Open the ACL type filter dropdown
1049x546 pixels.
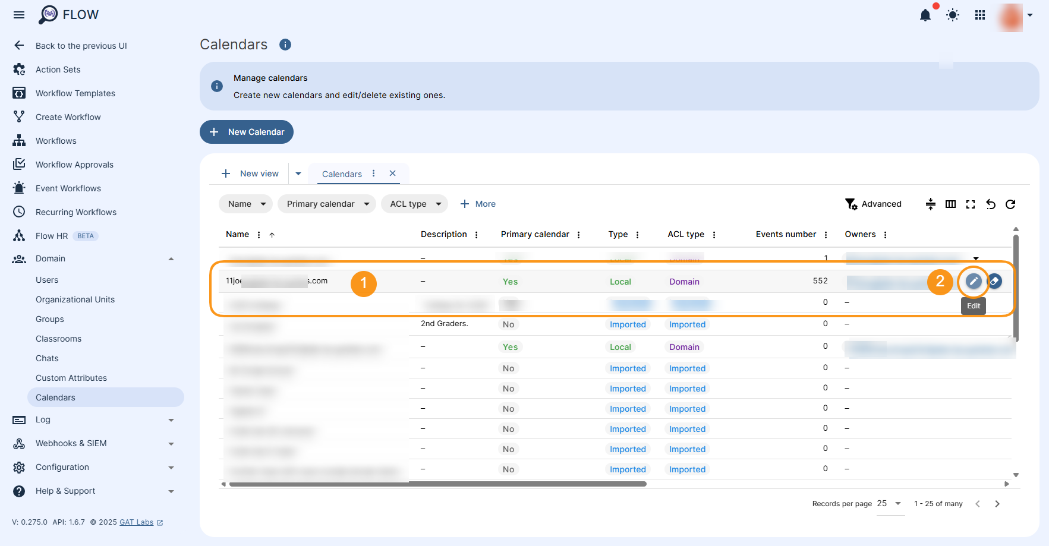coord(414,204)
